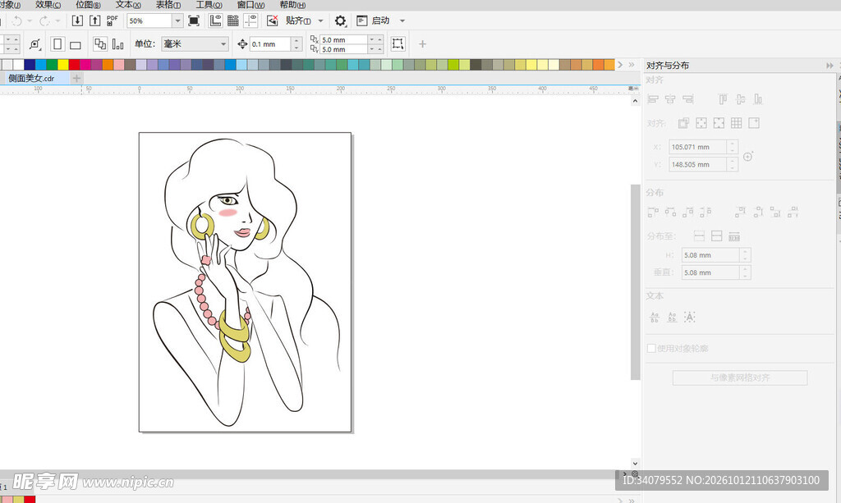Click the 与像素网格对齐 button
Screen dimensions: 841x503
[740, 377]
